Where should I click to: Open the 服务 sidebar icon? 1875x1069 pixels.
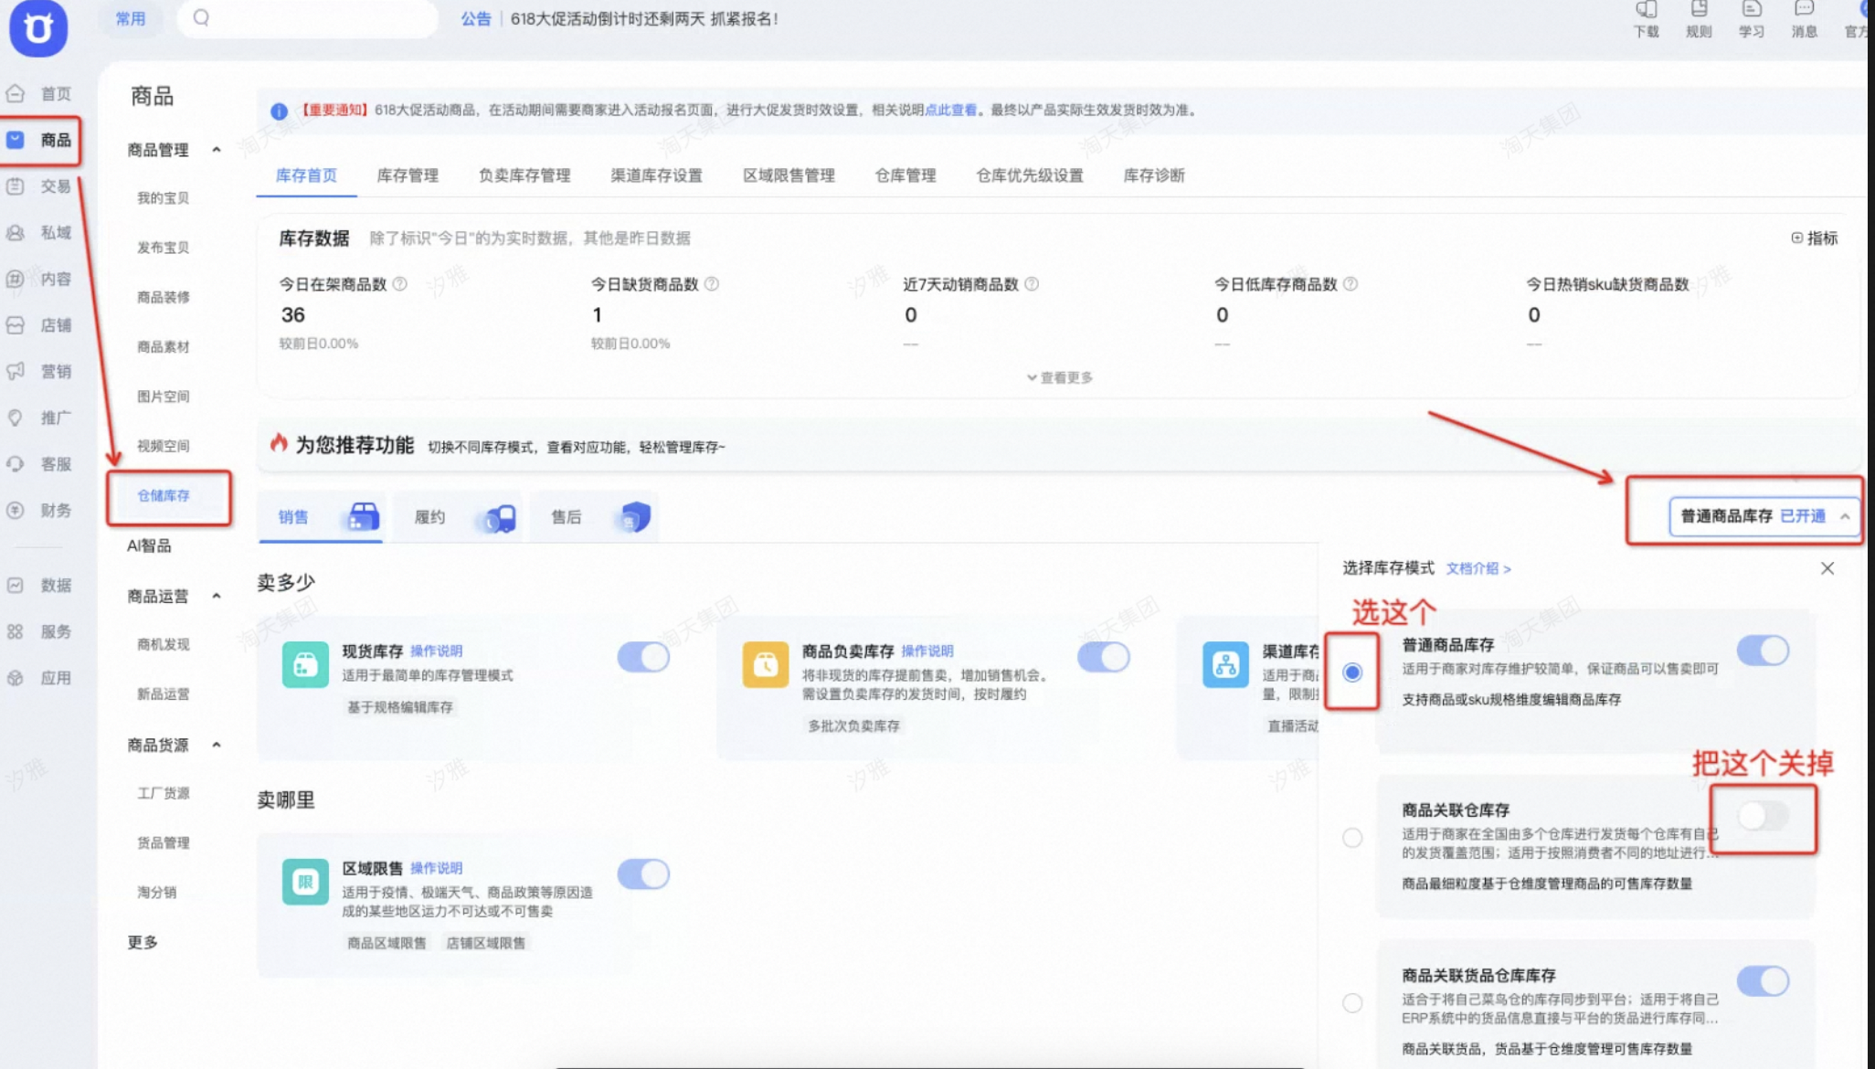pos(16,631)
